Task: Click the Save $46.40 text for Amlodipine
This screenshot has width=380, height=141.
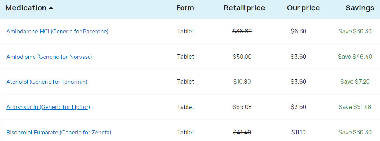Action: [355, 57]
